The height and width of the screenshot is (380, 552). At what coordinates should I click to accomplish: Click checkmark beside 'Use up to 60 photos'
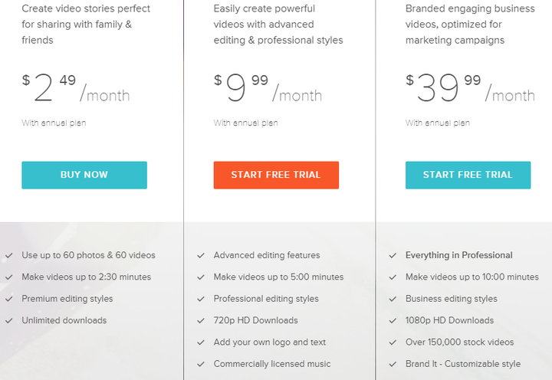[x=8, y=255]
